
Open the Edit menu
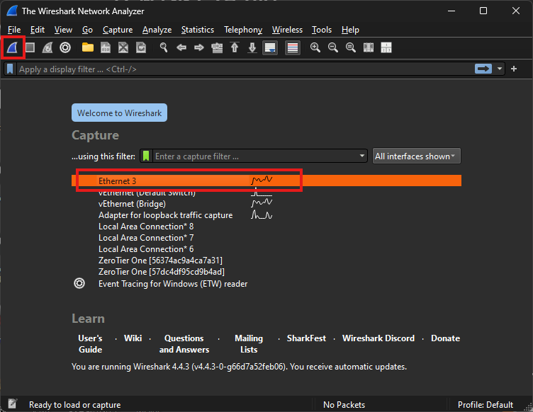[x=38, y=30]
